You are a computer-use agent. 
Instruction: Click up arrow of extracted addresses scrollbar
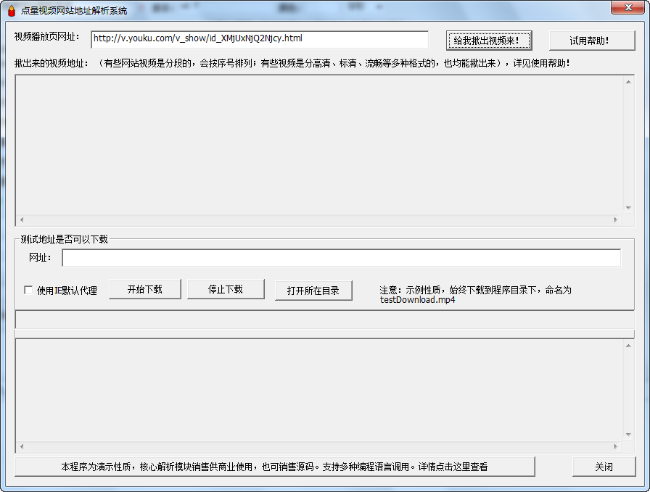(628, 81)
